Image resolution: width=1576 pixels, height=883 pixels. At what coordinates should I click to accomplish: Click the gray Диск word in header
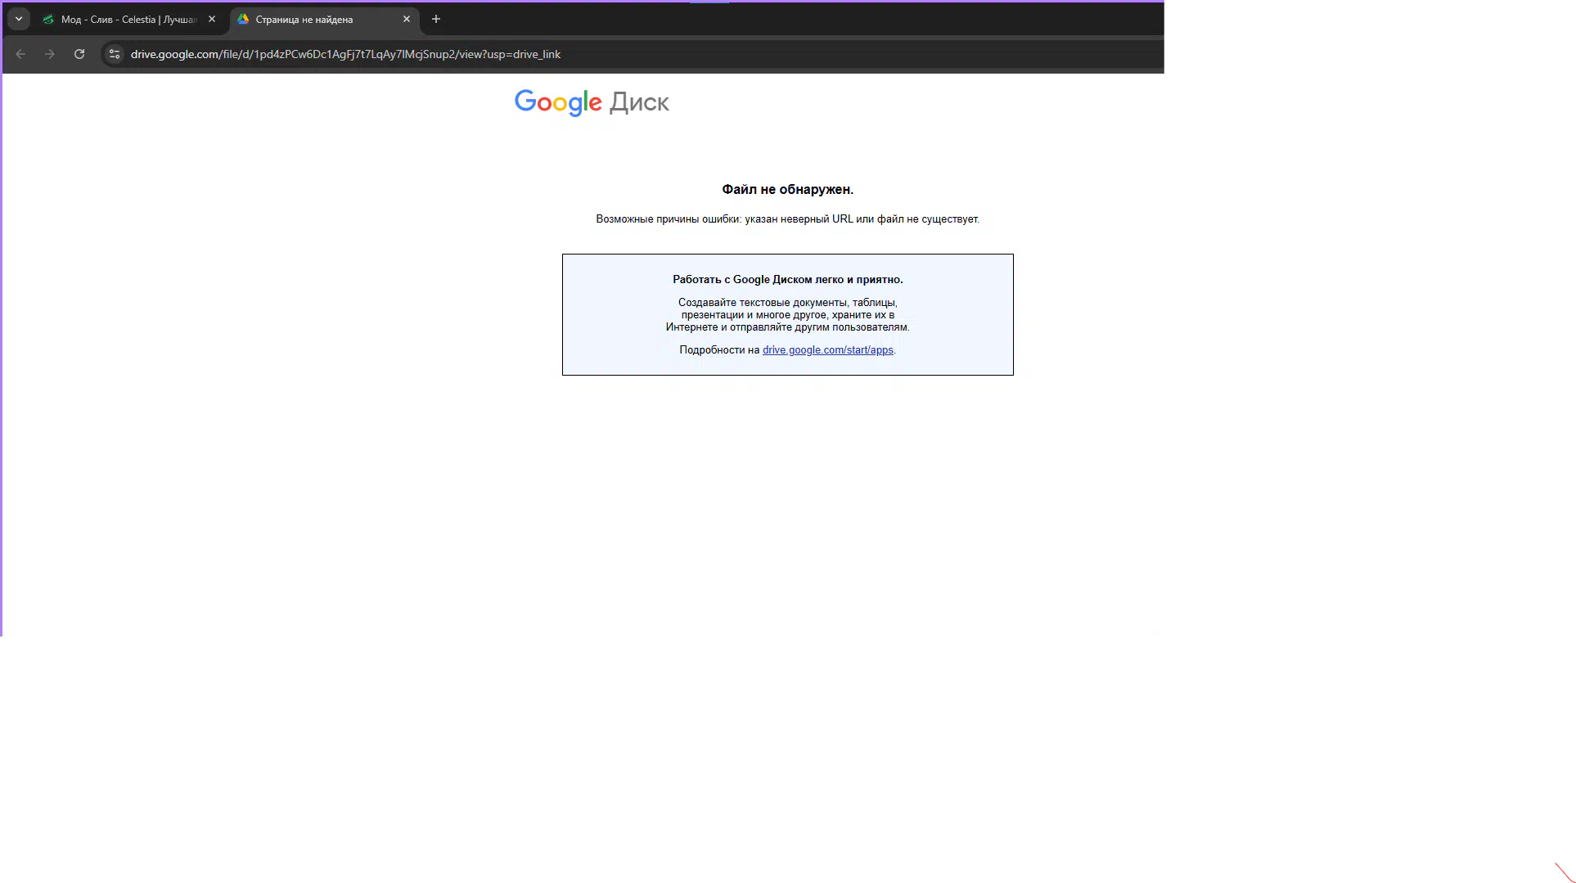pos(639,102)
